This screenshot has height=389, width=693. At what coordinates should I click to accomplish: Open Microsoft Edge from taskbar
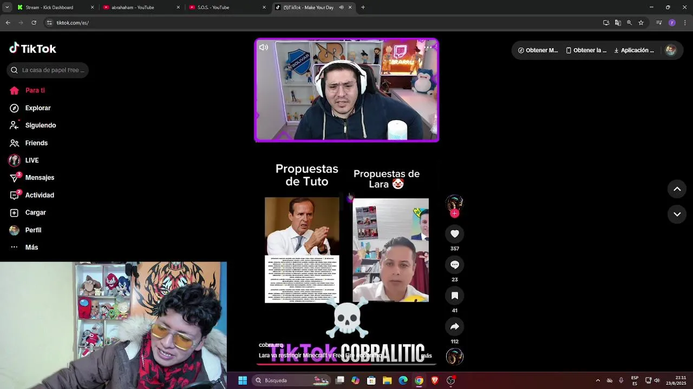tap(403, 380)
